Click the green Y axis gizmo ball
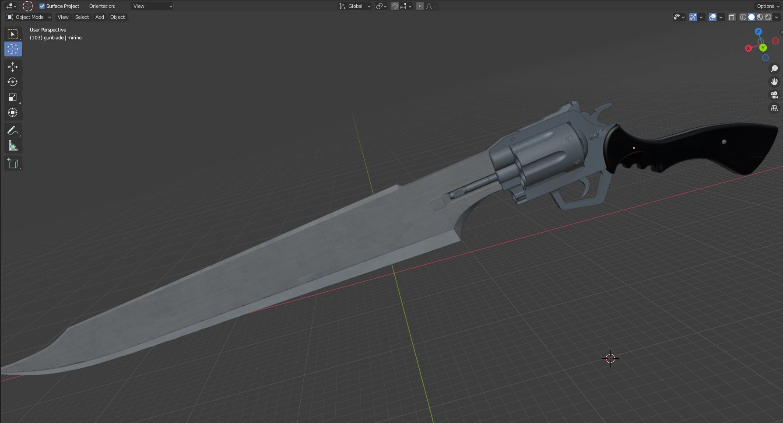The image size is (783, 423). 763,48
